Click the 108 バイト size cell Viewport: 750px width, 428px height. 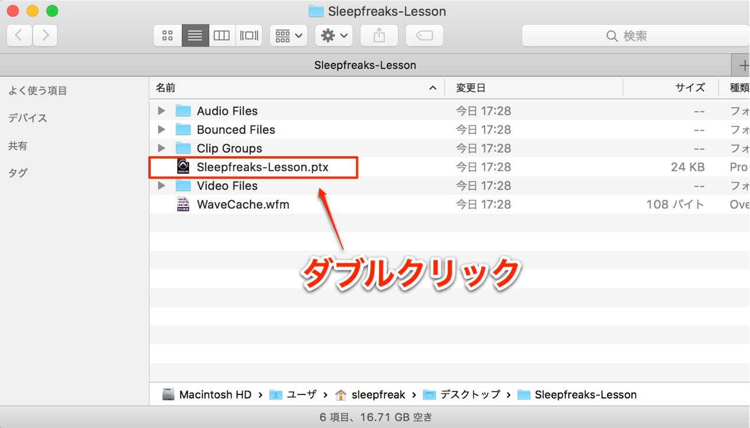(676, 205)
